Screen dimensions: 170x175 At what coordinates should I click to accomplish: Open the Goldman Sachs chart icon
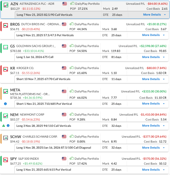6,47
